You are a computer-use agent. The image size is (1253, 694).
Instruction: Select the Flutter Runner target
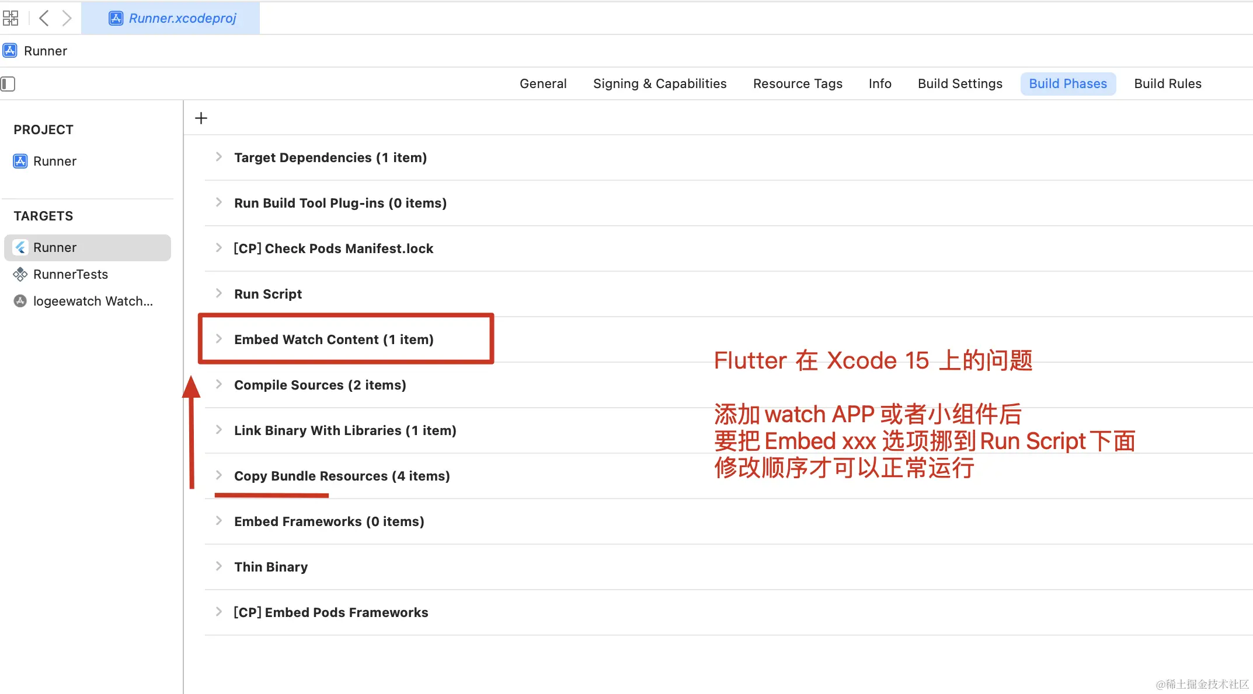pos(55,247)
